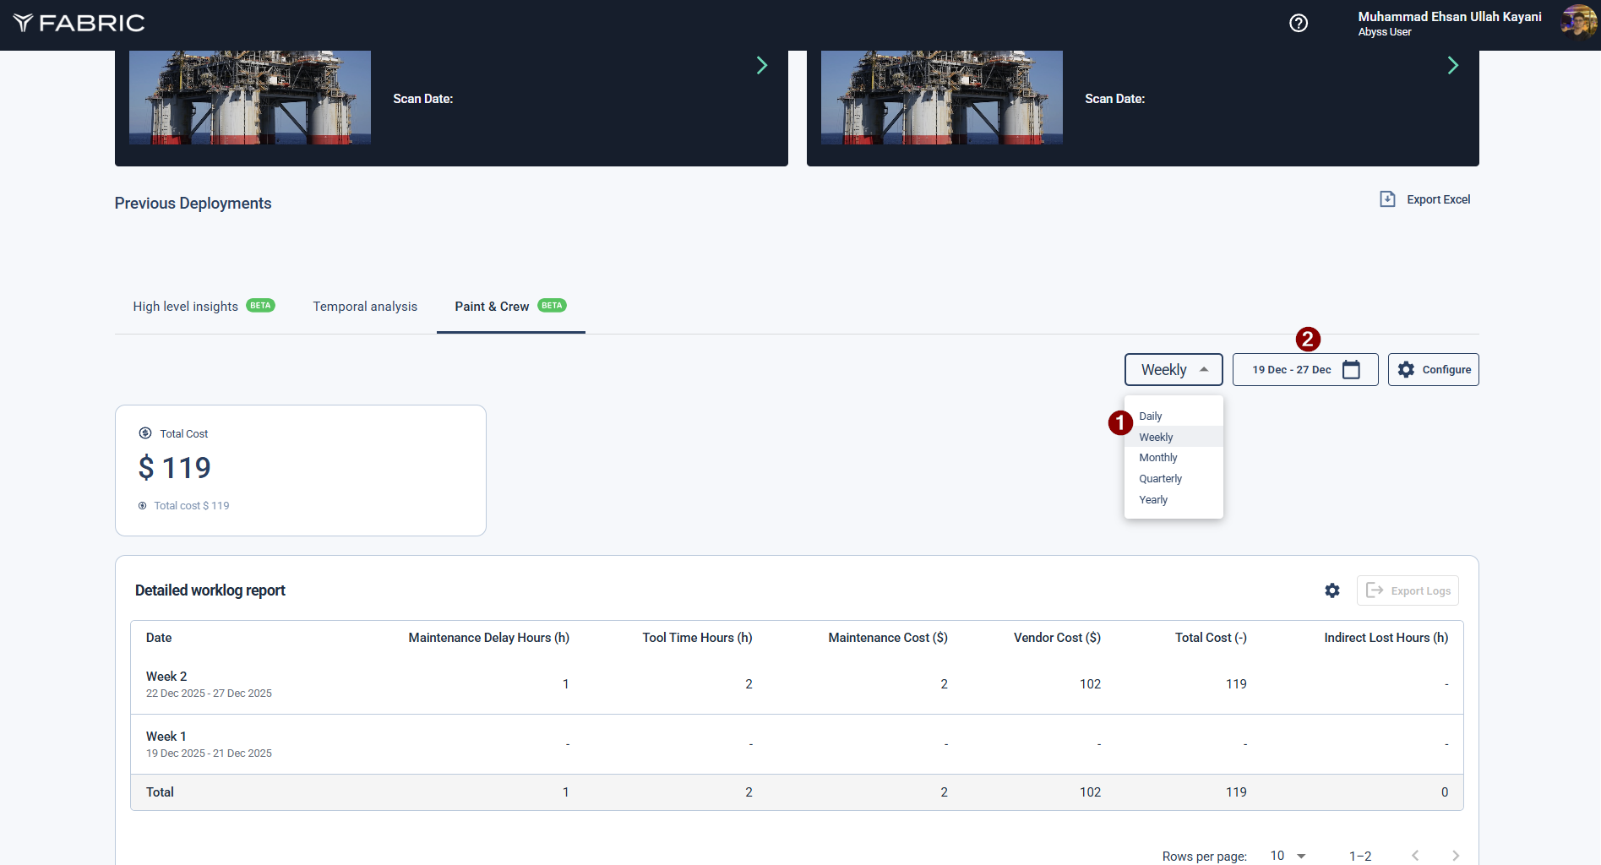Screen dimensions: 1601x865
Task: Click the Configure button
Action: (1433, 370)
